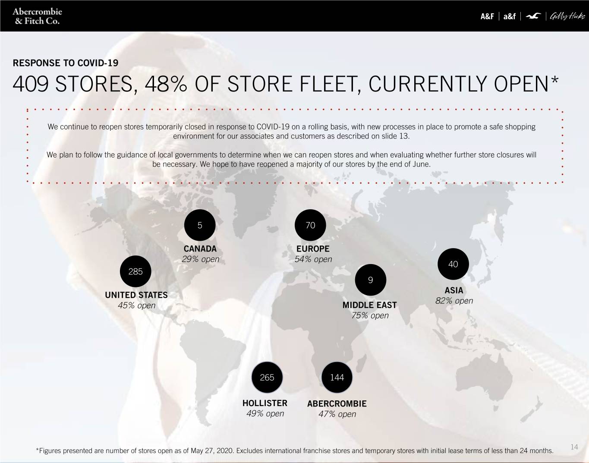Image resolution: width=589 pixels, height=463 pixels.
Task: Click the "47% open" text
Action: click(337, 414)
